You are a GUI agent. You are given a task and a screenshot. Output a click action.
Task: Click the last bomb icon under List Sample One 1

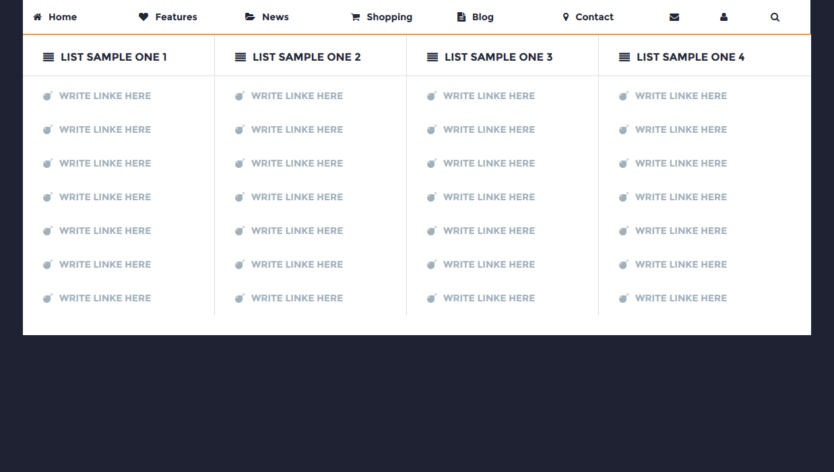pos(48,298)
